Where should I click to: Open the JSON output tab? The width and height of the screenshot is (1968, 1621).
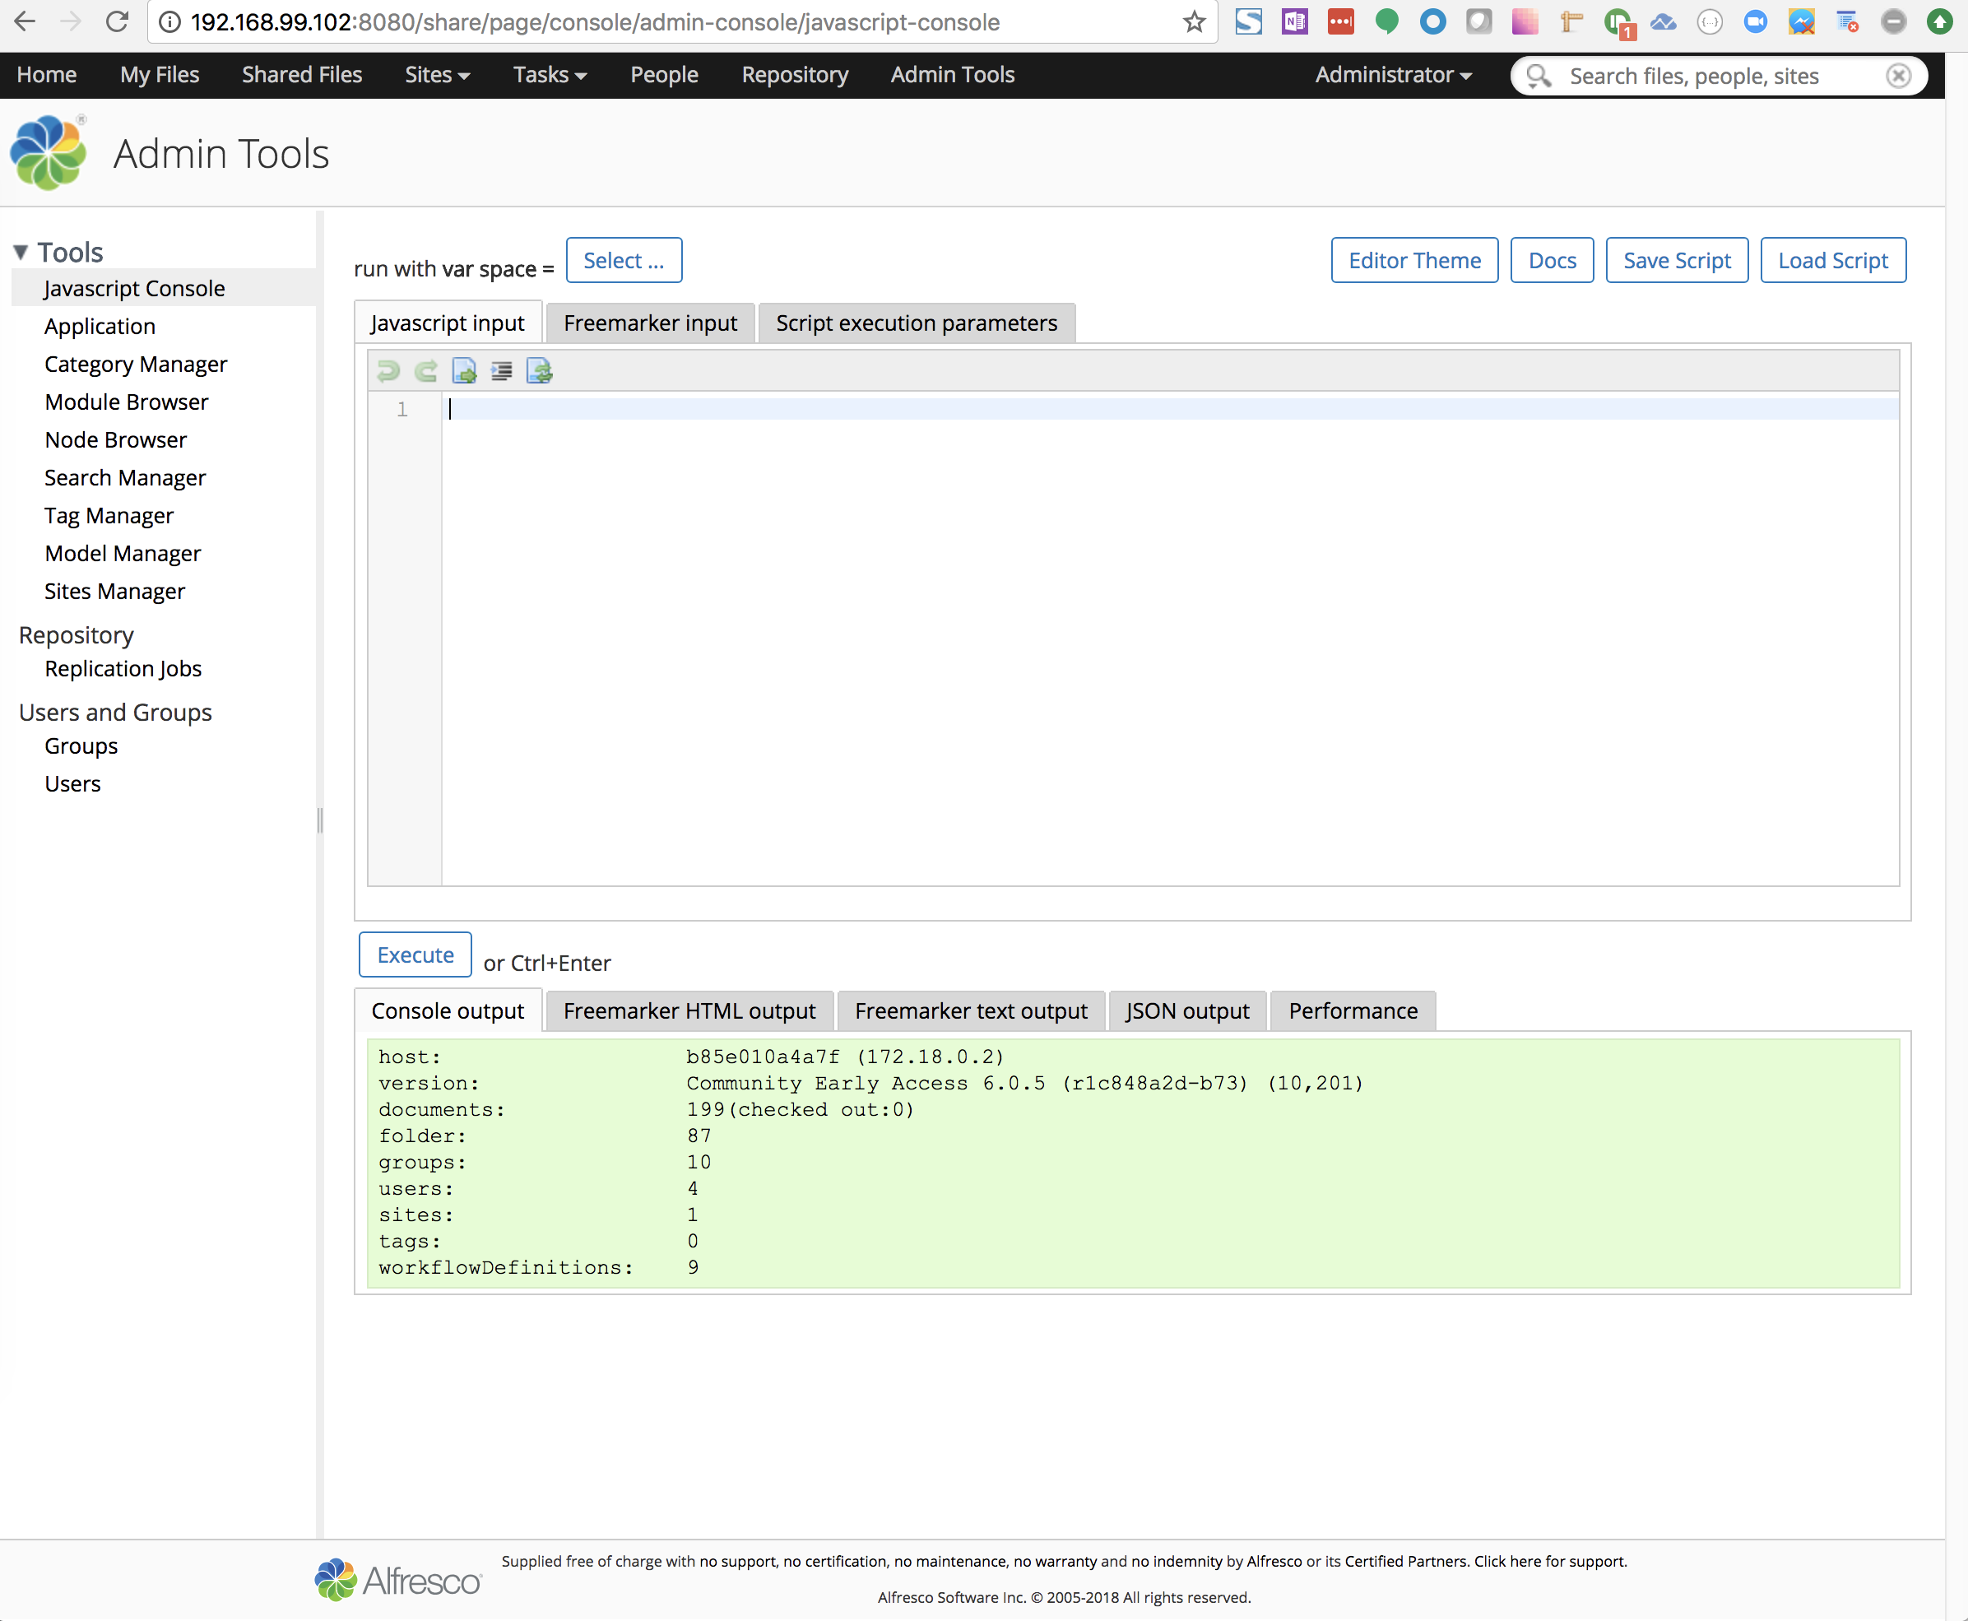(1186, 1011)
